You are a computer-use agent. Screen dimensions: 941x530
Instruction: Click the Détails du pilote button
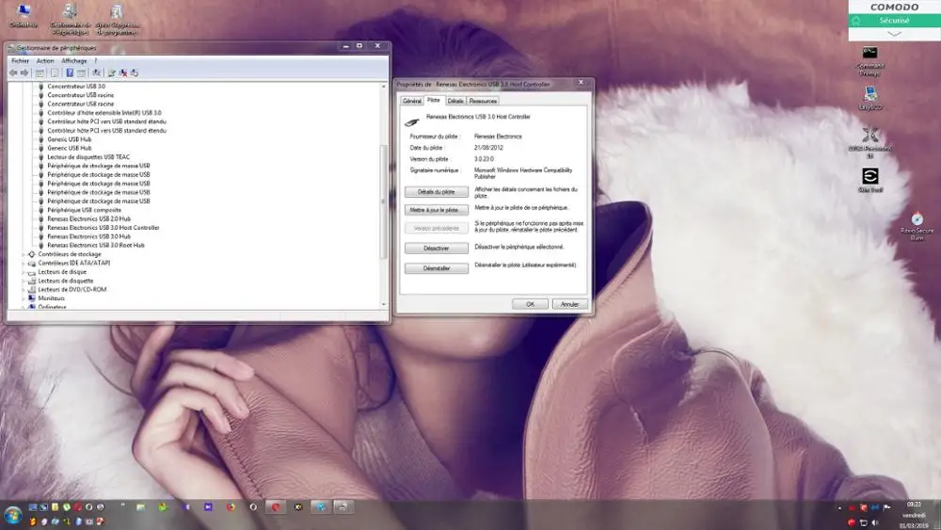tap(437, 192)
